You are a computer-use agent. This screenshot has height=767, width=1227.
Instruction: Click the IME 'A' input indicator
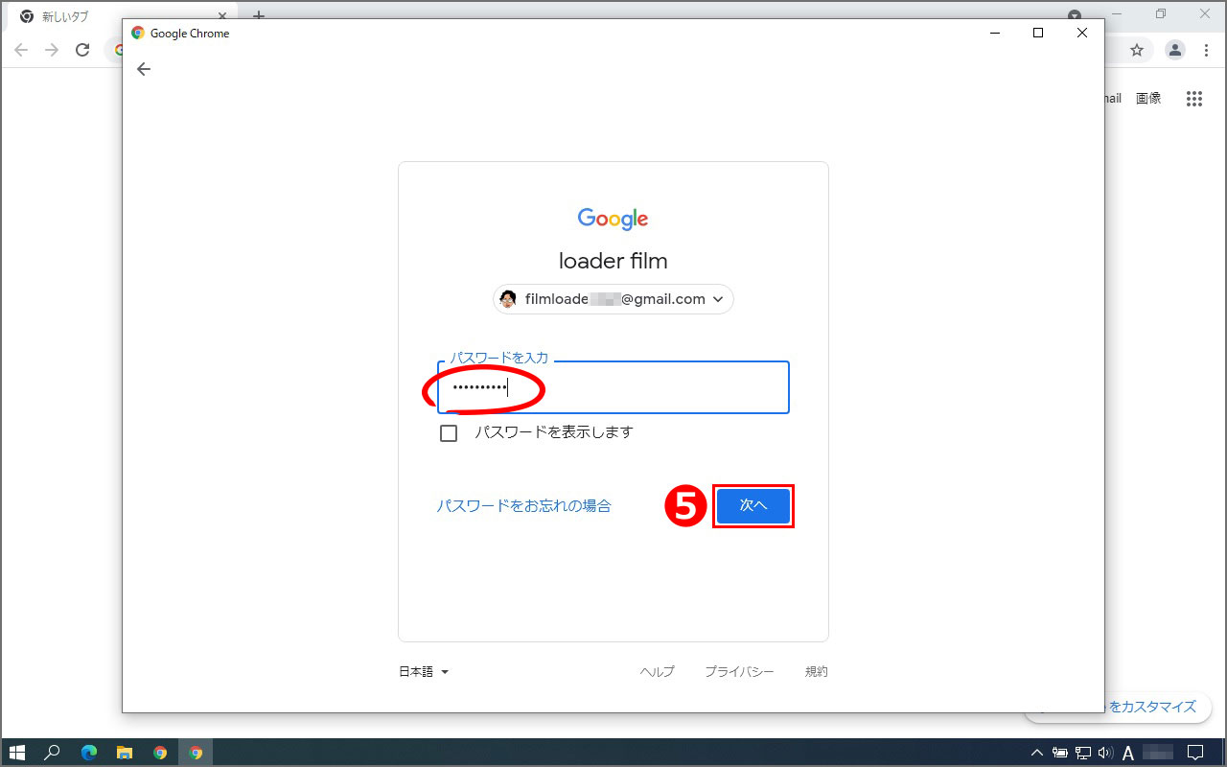[1128, 753]
